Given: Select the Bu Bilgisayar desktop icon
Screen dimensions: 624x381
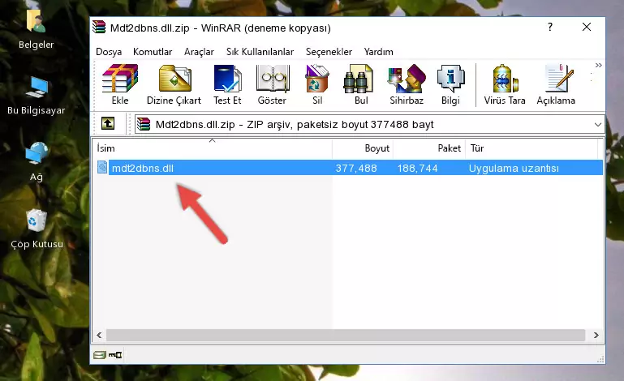Looking at the screenshot, I should (x=37, y=96).
